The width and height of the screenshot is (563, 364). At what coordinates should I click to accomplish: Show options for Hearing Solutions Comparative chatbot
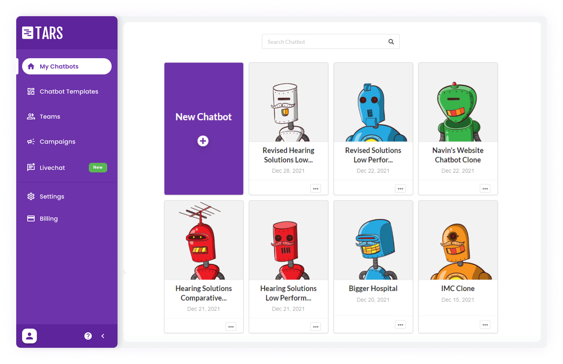pyautogui.click(x=231, y=327)
